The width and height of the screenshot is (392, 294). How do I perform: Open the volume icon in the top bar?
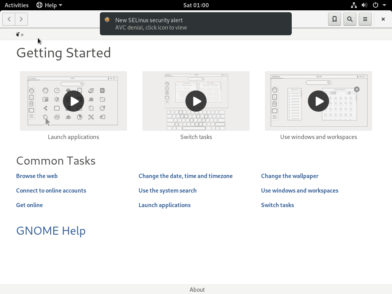click(x=364, y=5)
